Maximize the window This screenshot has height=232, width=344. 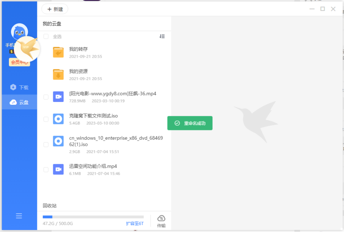(322, 9)
